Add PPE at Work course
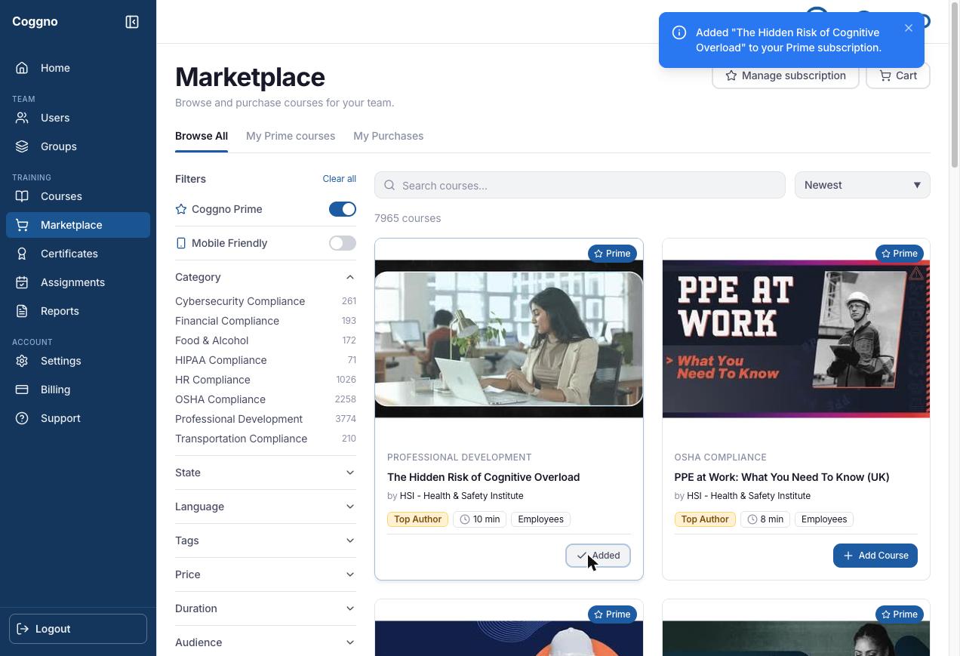 tap(875, 556)
